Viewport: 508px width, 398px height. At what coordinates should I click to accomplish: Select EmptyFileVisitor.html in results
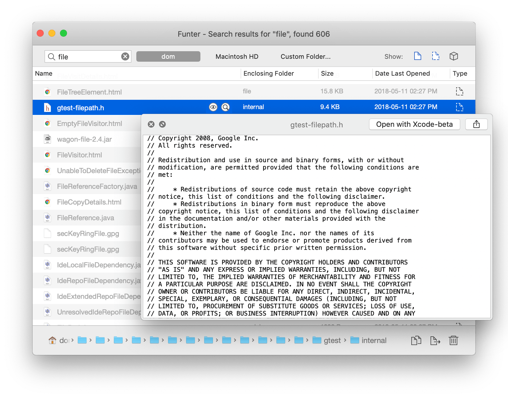(x=89, y=124)
